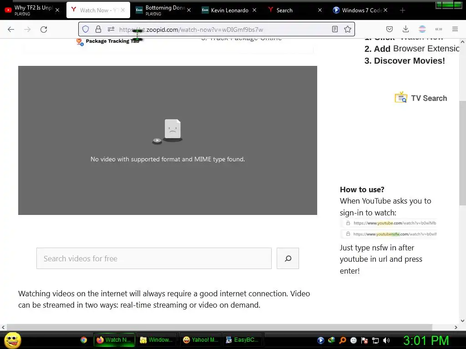Switch to the Search tab
466x349 pixels.
click(294, 10)
